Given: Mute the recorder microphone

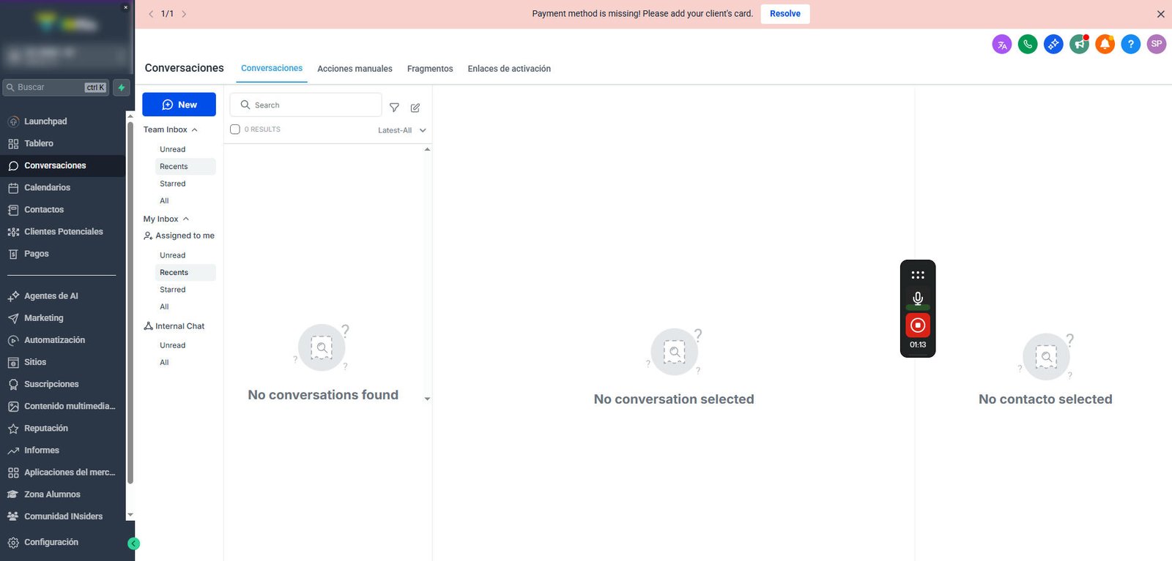Looking at the screenshot, I should [918, 298].
